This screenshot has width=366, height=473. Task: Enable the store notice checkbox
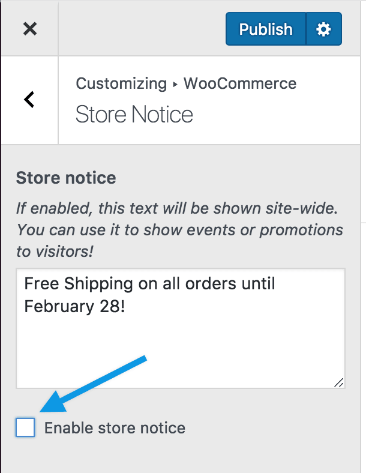pyautogui.click(x=25, y=427)
